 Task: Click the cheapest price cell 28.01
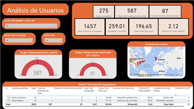[x=150, y=101]
